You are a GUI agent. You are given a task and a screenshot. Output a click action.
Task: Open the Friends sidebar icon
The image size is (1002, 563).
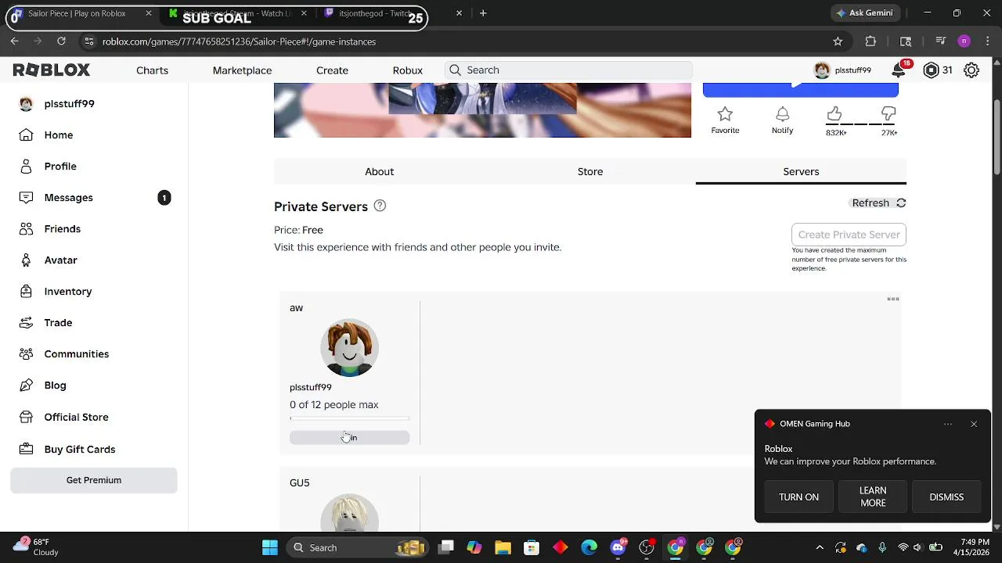pos(26,229)
